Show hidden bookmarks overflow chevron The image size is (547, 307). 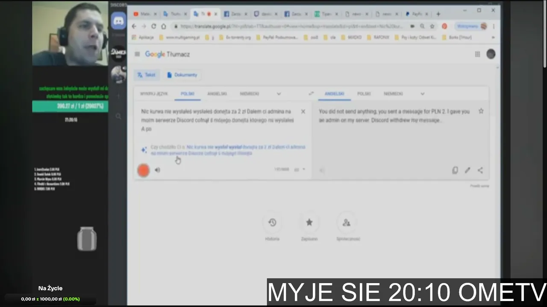click(493, 38)
